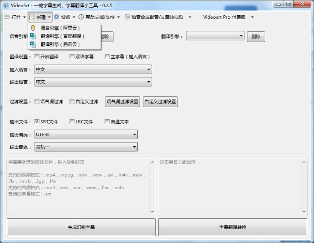Click the translate icon for 翻译引擎（百度翻译）
314x243 pixels.
[x=33, y=36]
